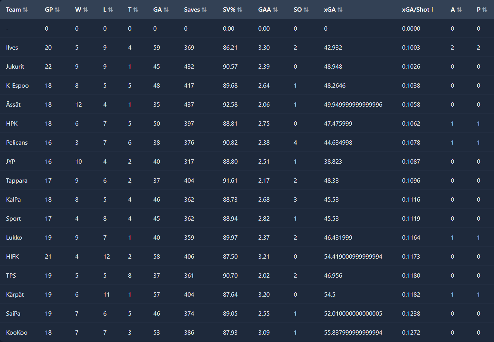The height and width of the screenshot is (342, 494).
Task: Click the Pelicans team name
Action: 17,143
